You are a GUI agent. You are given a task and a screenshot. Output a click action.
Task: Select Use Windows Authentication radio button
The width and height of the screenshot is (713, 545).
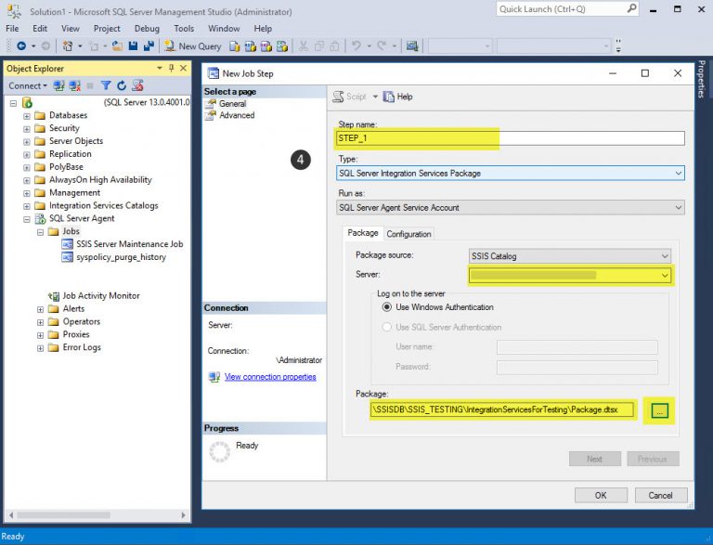(387, 307)
